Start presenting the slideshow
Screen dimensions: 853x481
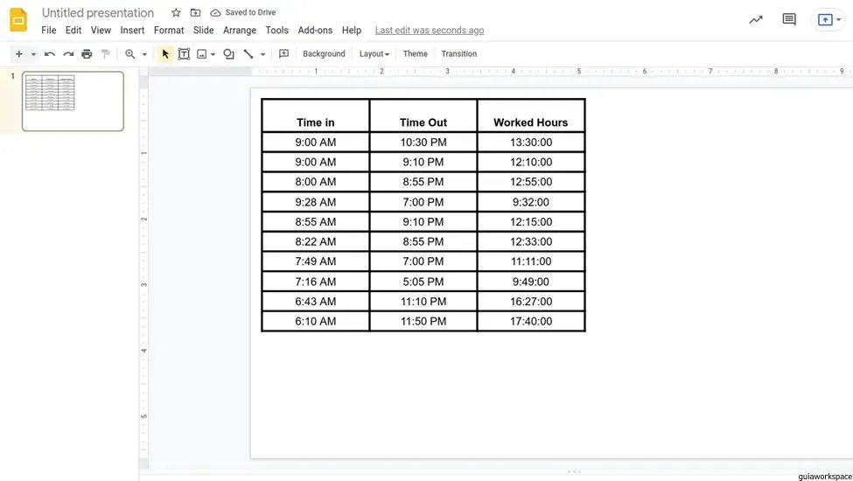pos(825,19)
